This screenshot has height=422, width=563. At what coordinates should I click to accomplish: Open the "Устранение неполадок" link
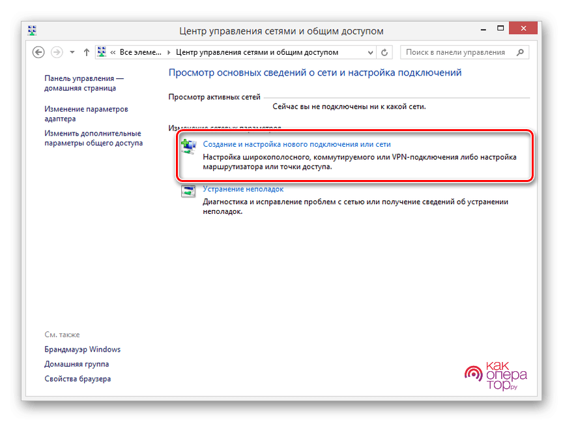[242, 189]
